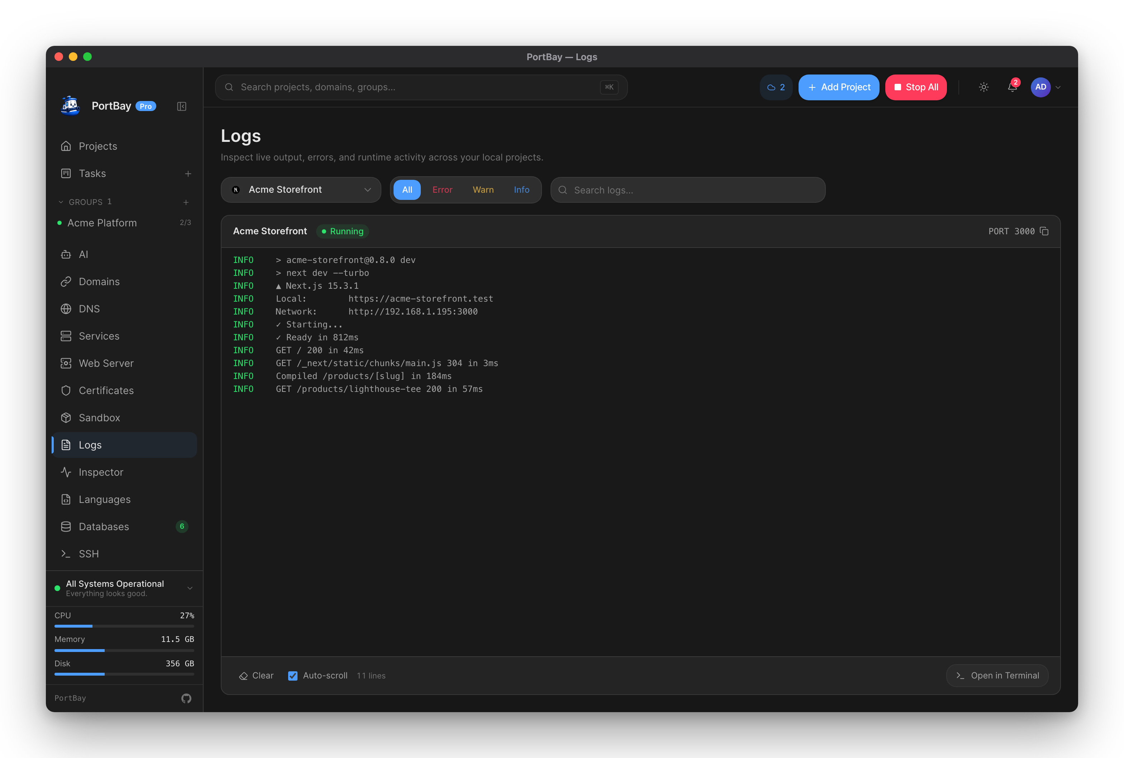1124x758 pixels.
Task: Select the Acme Platform group
Action: 124,223
